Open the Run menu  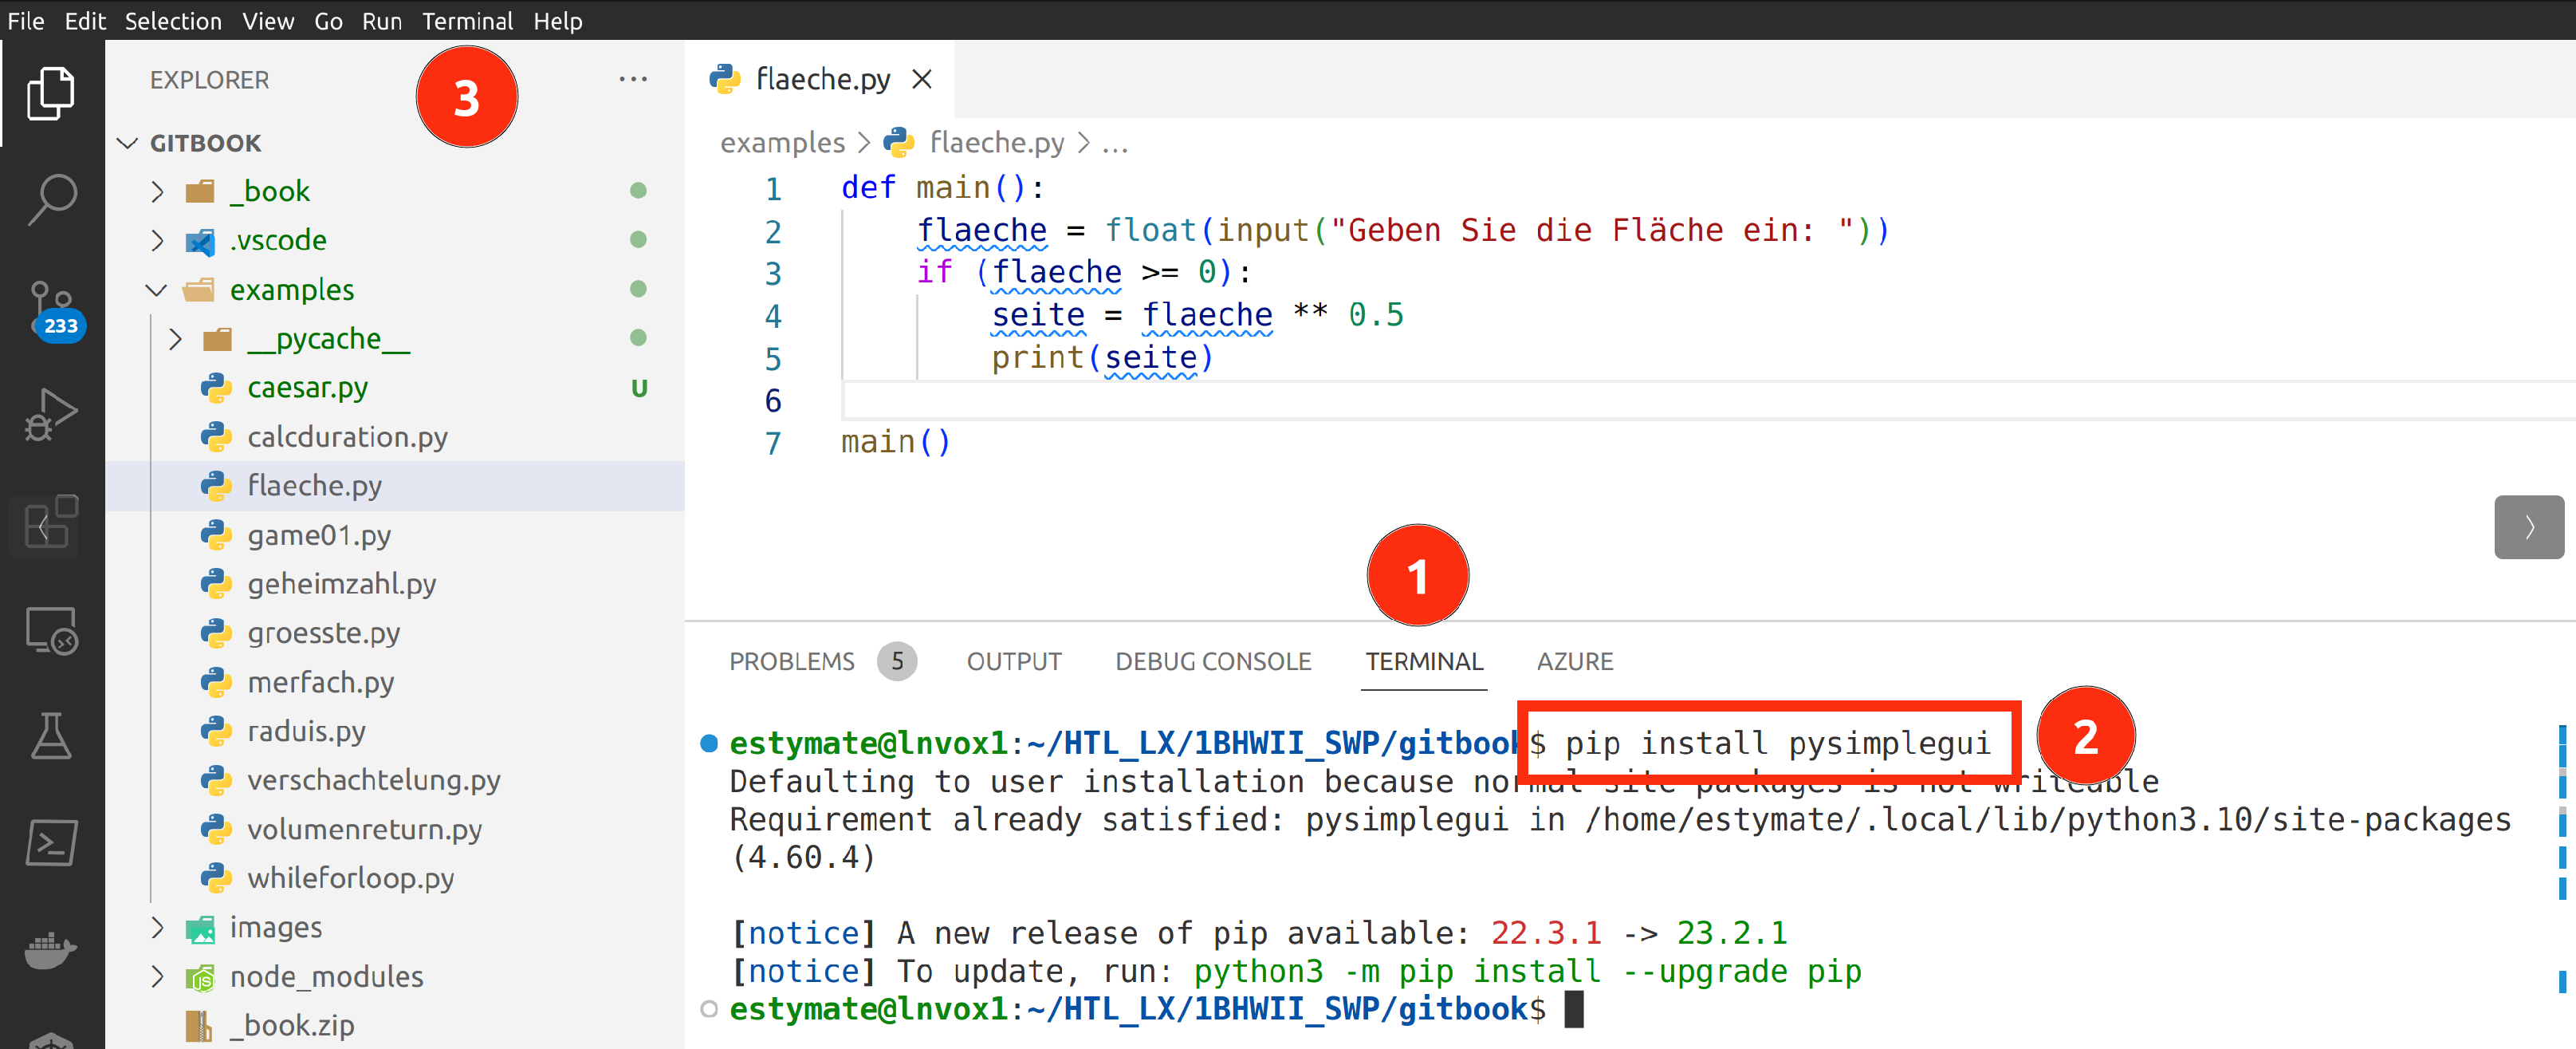[x=382, y=20]
